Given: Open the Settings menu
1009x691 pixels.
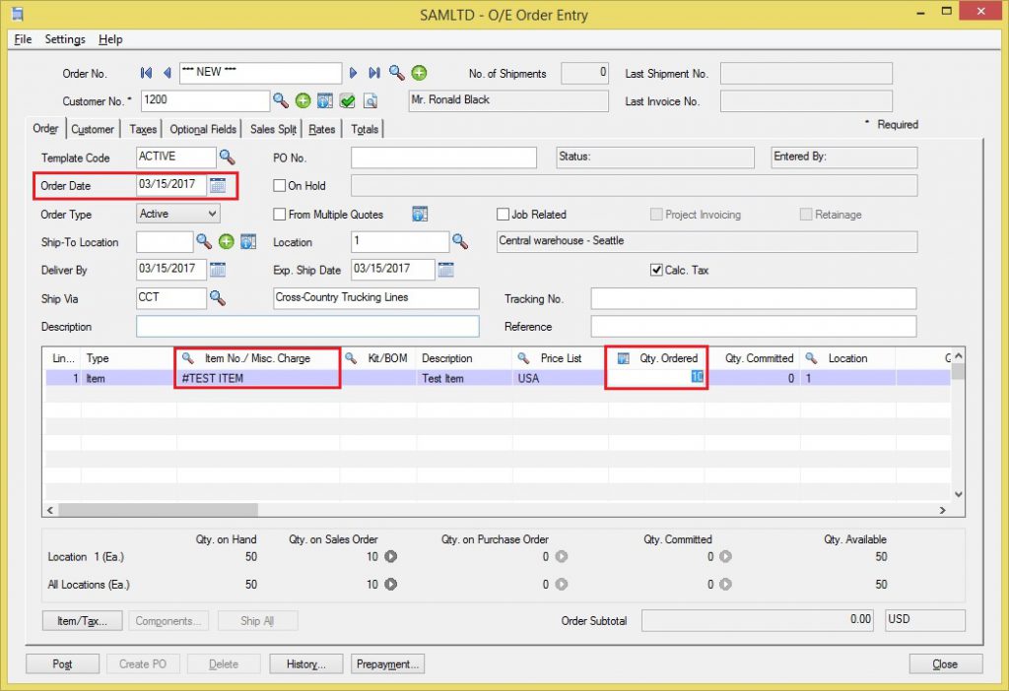Looking at the screenshot, I should (x=65, y=39).
